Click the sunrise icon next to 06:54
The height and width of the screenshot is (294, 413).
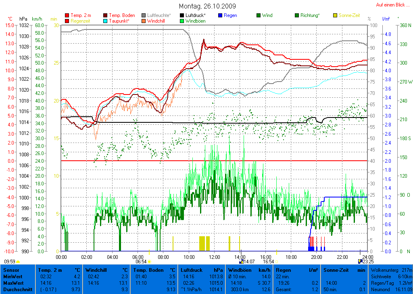(x=149, y=262)
